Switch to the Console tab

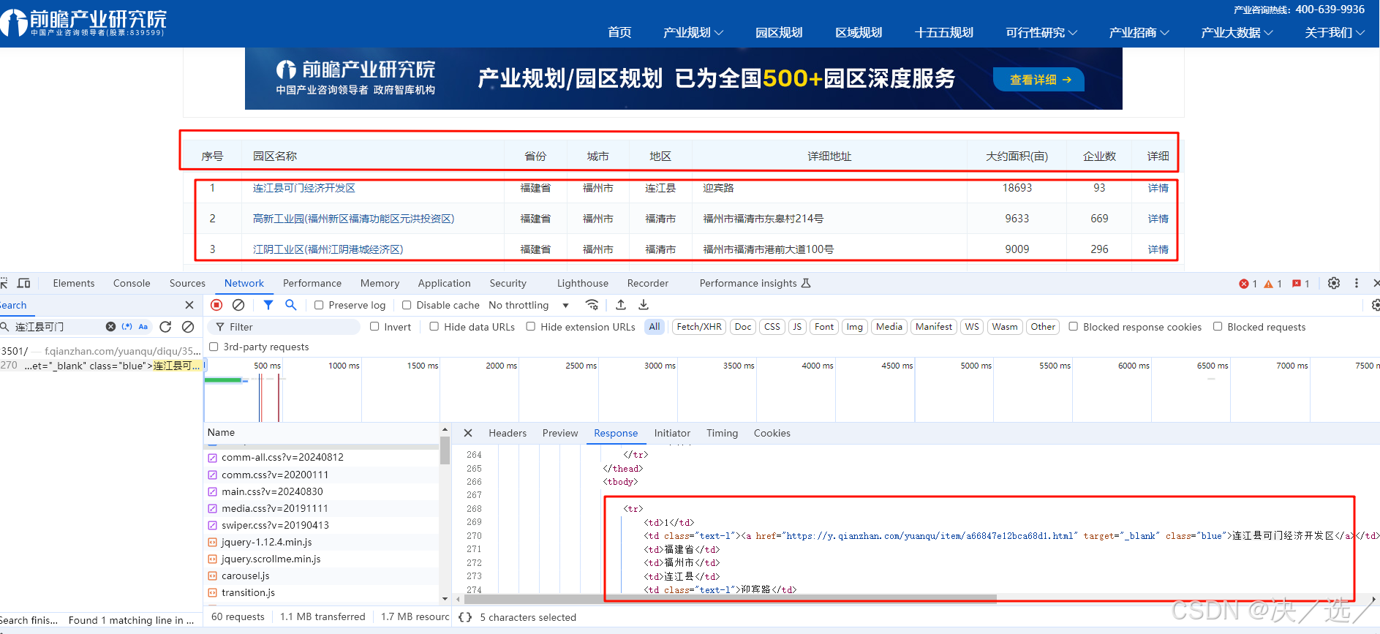pos(132,283)
